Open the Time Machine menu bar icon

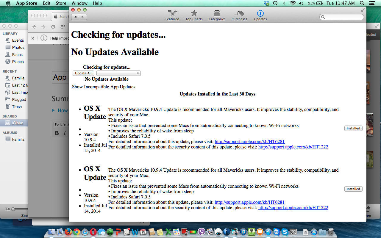(x=275, y=3)
